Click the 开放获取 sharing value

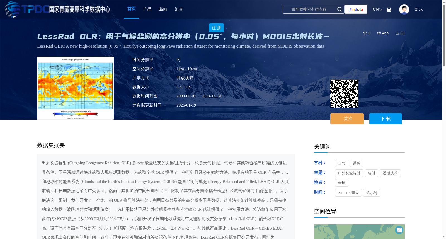pos(185,78)
